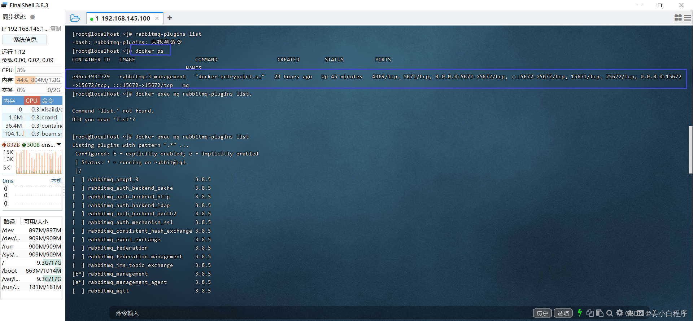The image size is (693, 321).
Task: Click the container ID e96ccf931729
Action: pyautogui.click(x=91, y=76)
